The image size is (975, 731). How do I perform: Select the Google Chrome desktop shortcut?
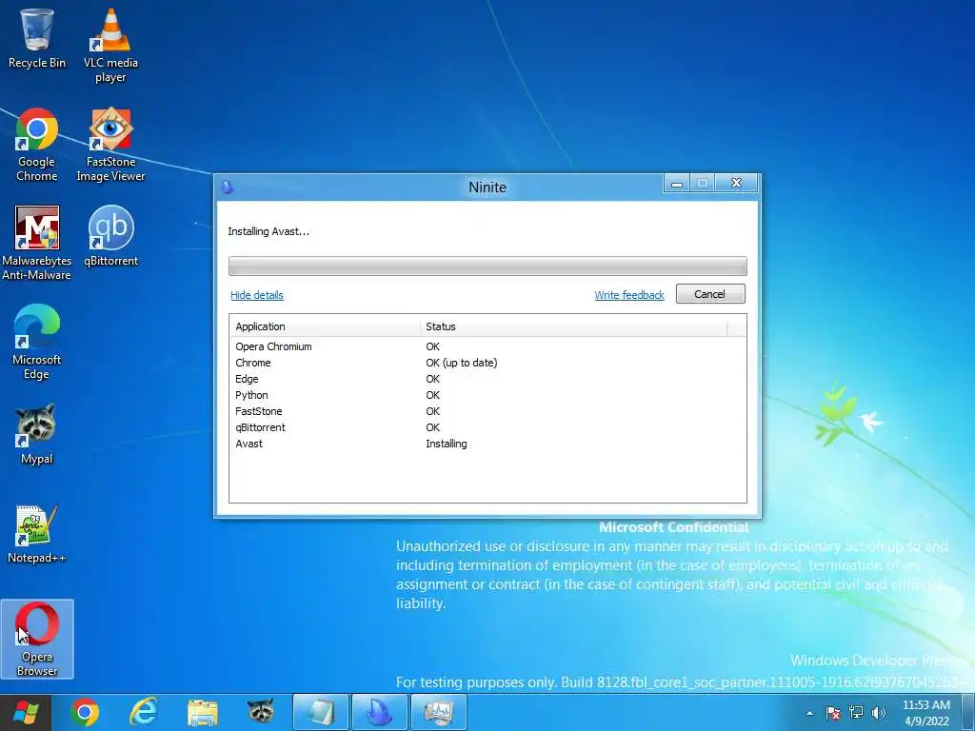click(37, 145)
